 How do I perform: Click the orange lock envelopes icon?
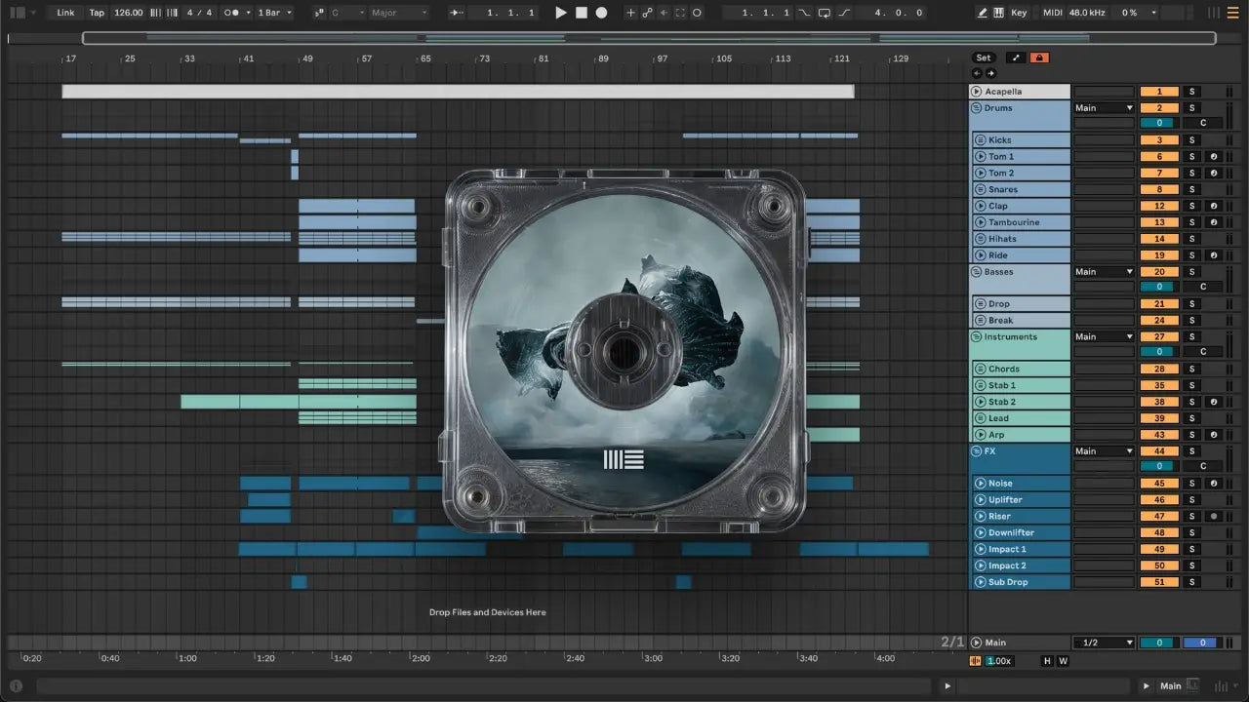click(1038, 58)
